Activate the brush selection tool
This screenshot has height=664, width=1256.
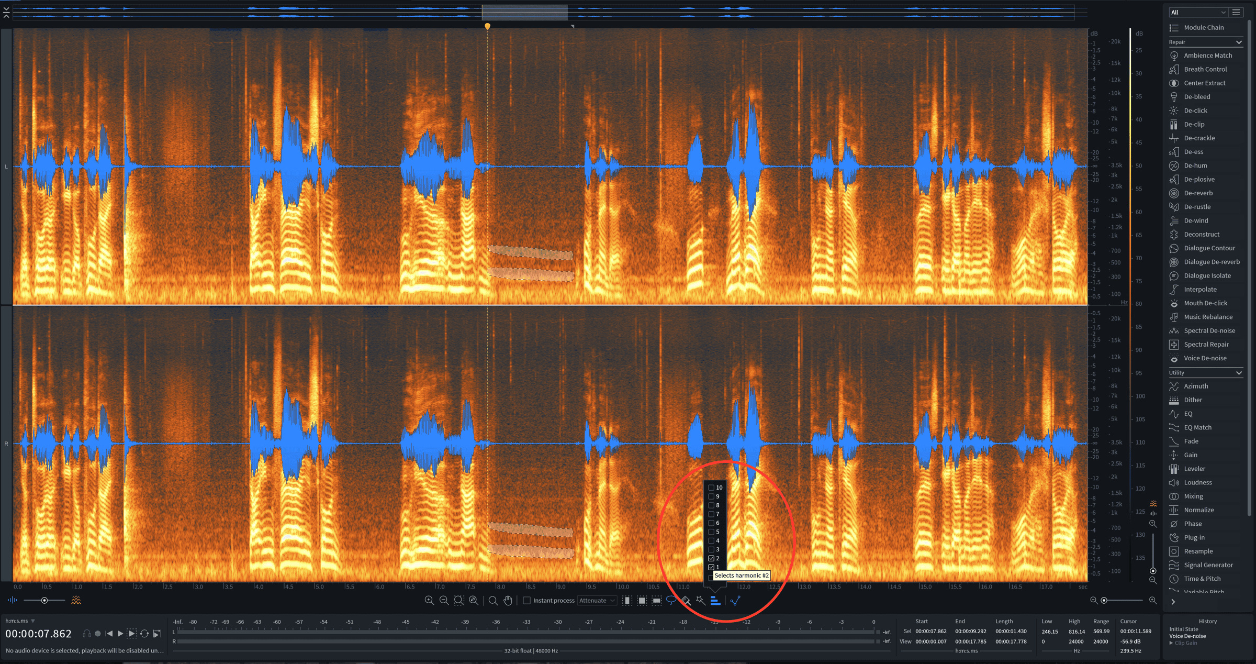click(686, 601)
